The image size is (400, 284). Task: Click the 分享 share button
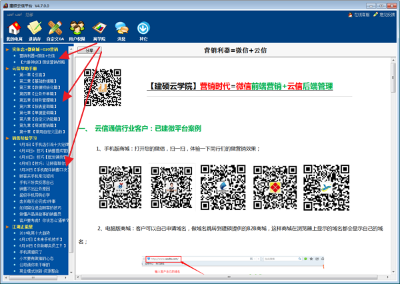click(89, 50)
